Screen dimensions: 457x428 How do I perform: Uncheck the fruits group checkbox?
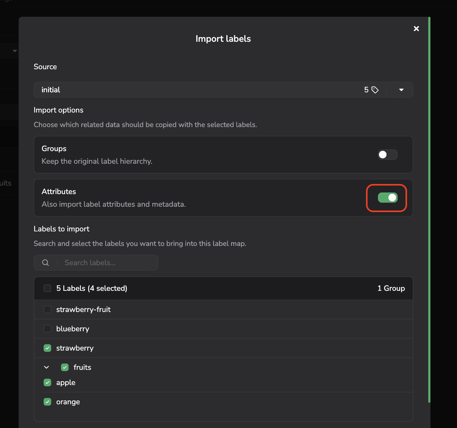[x=65, y=367]
